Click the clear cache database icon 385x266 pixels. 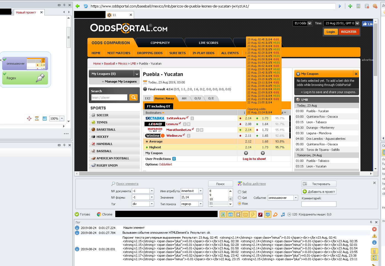(367, 6)
